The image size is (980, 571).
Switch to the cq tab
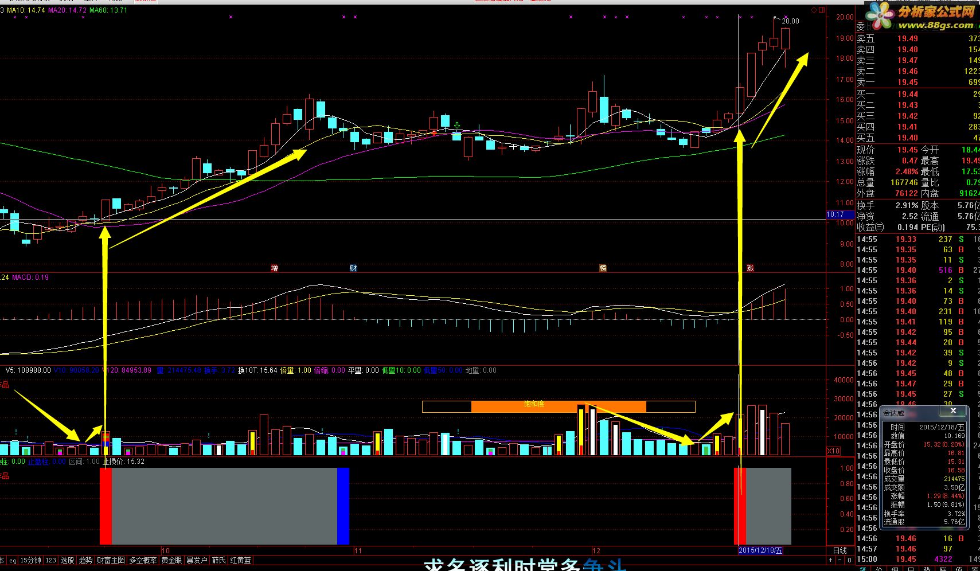point(12,560)
